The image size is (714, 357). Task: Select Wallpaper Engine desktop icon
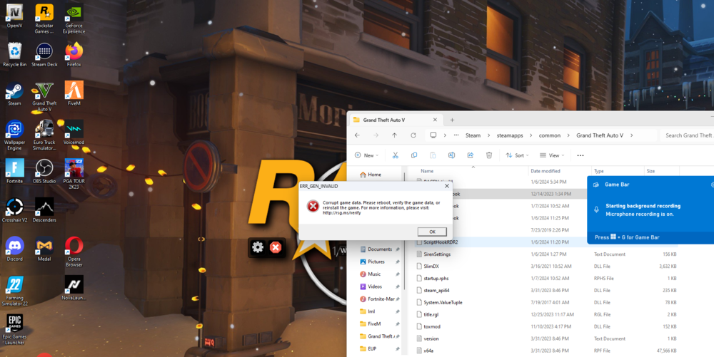14,135
